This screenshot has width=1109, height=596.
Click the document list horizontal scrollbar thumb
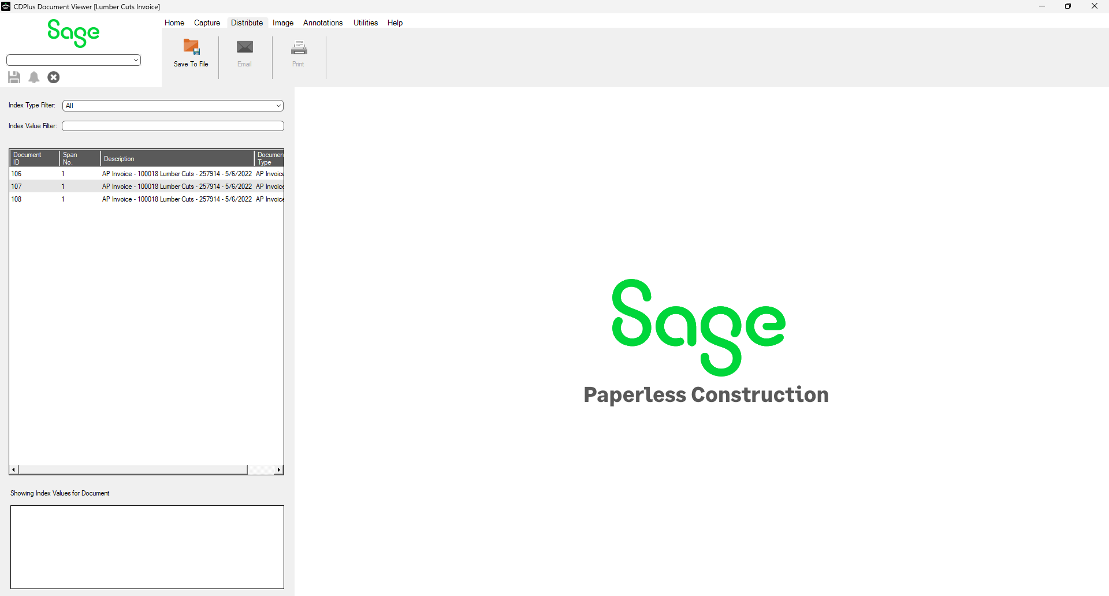(x=133, y=470)
